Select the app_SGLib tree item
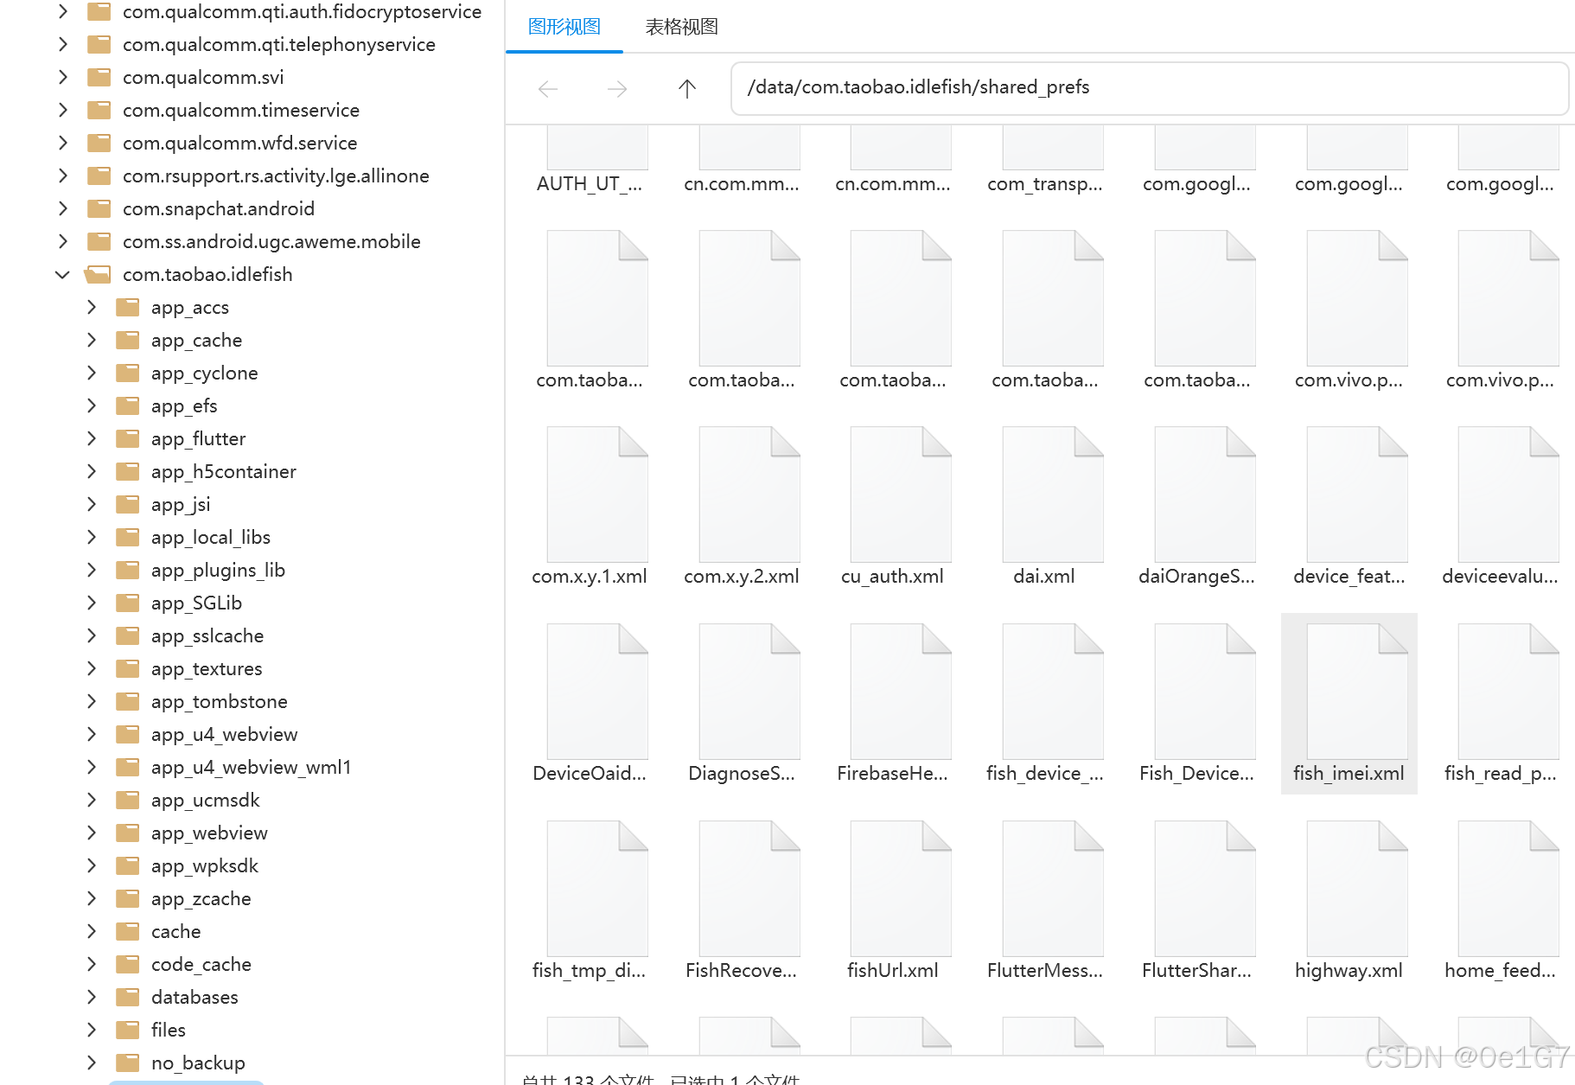 point(196,603)
